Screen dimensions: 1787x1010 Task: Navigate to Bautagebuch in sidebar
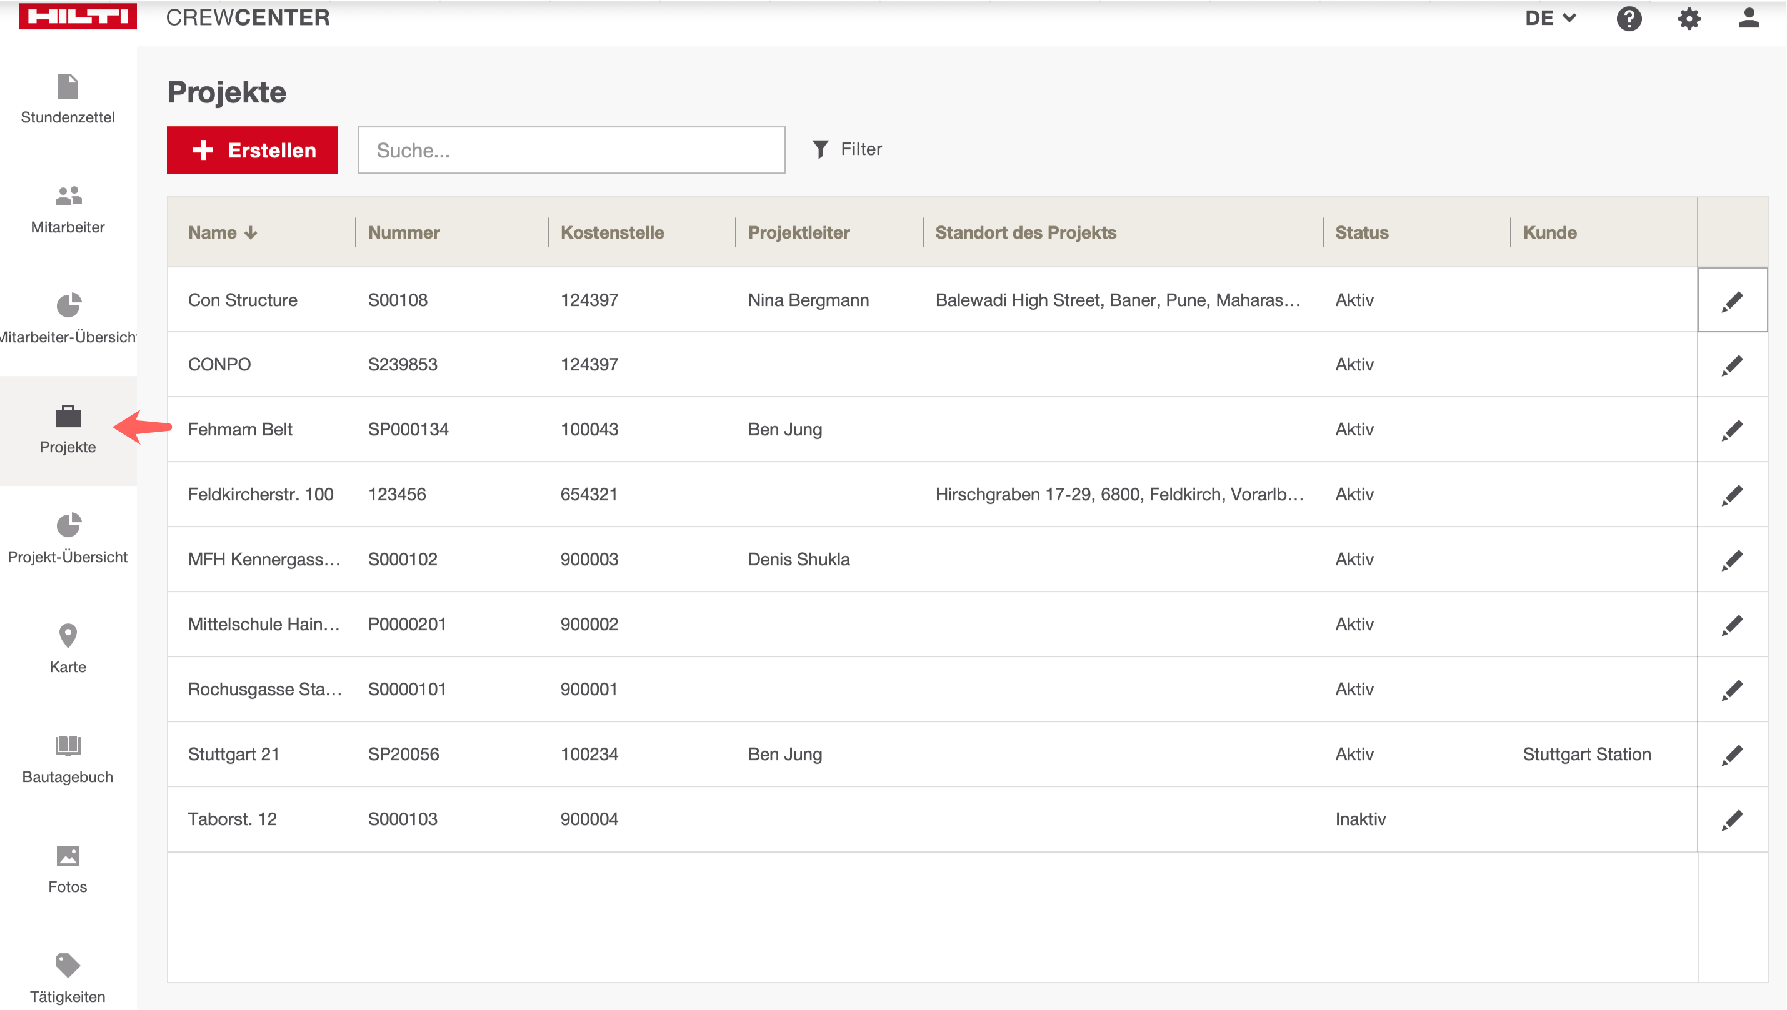coord(68,758)
